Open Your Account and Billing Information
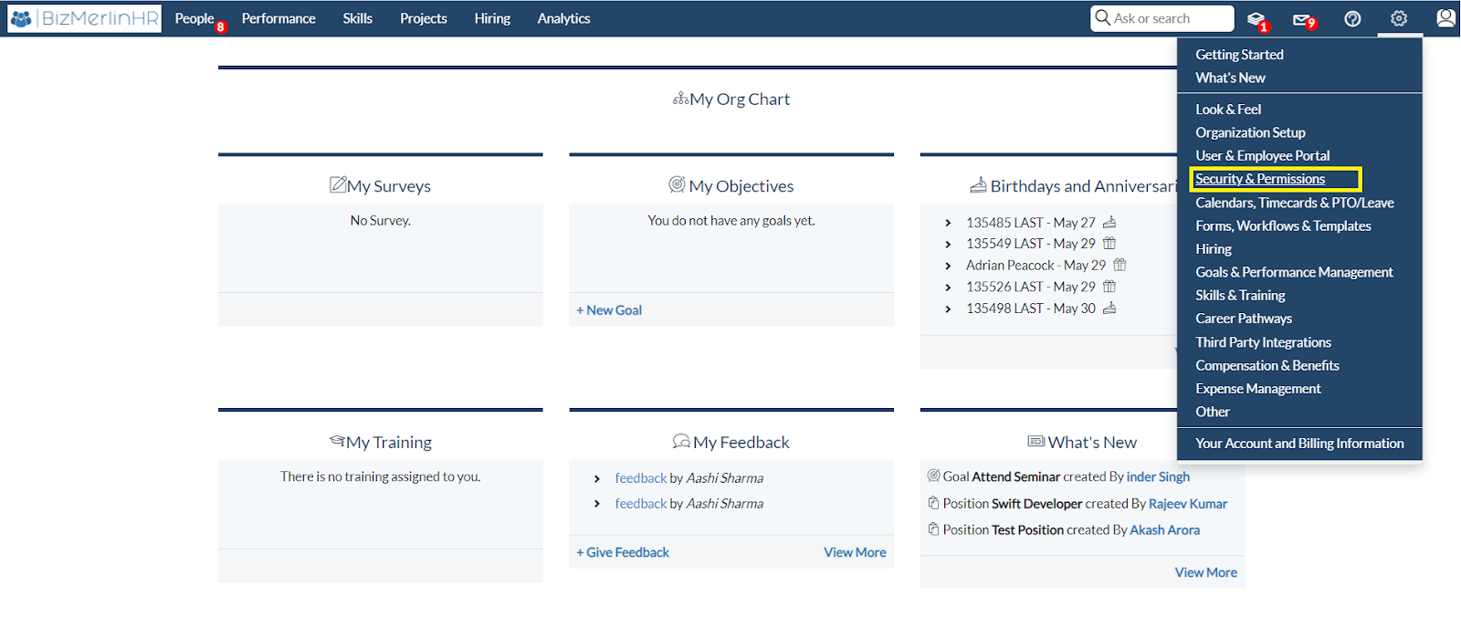 click(1300, 444)
